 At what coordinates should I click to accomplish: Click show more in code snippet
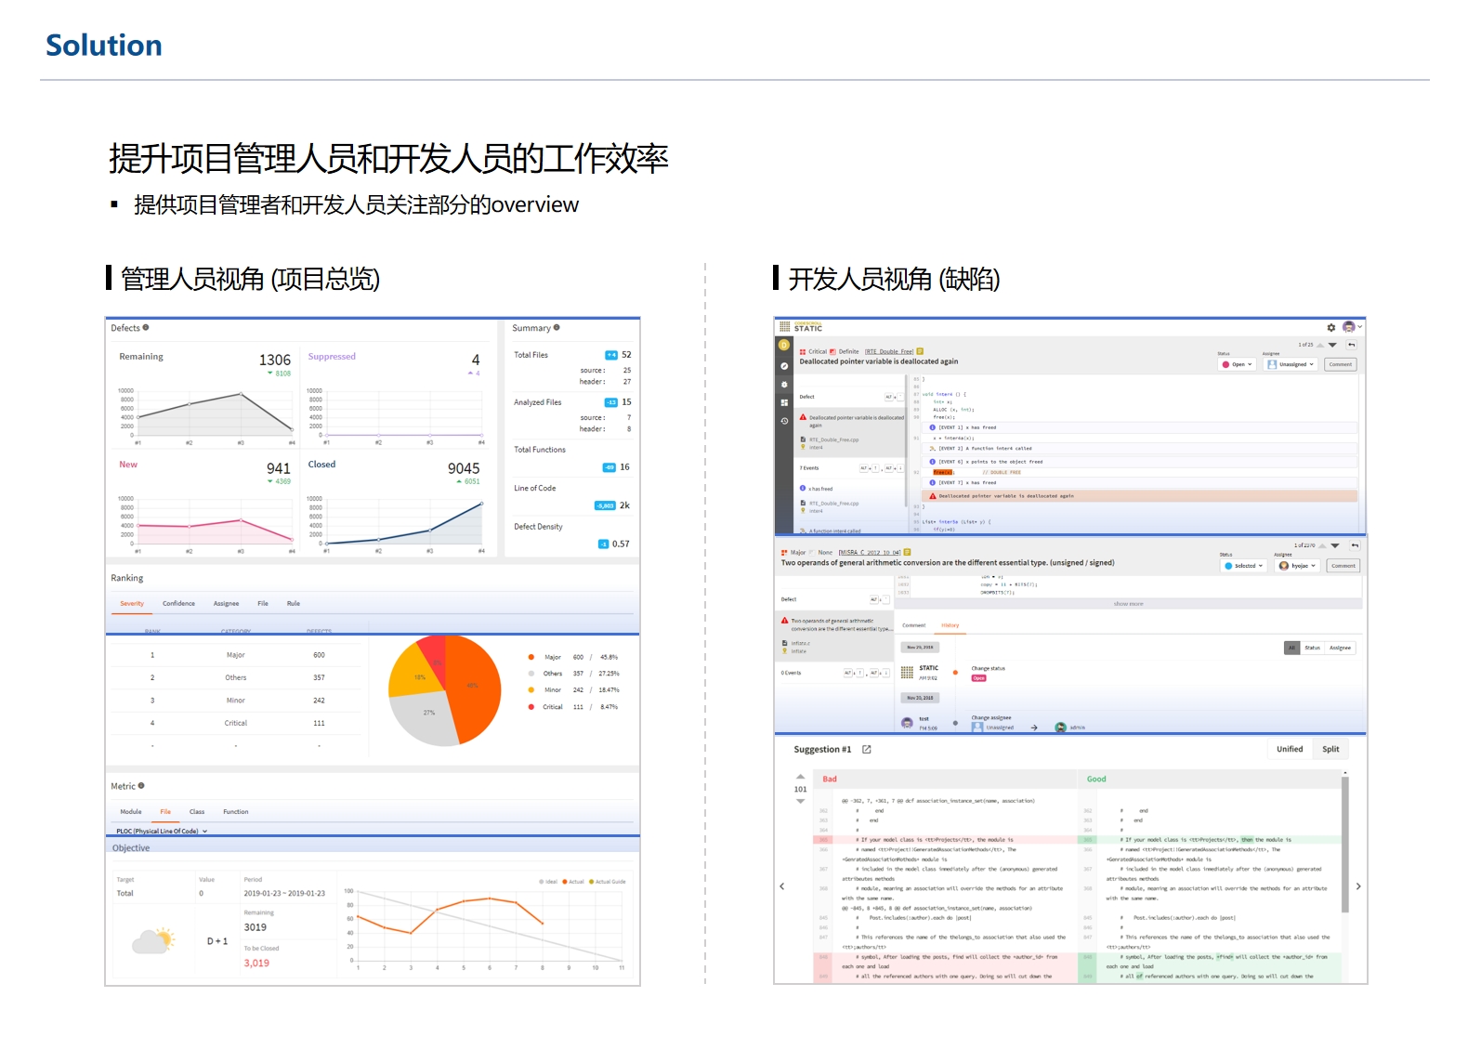[x=1128, y=604]
